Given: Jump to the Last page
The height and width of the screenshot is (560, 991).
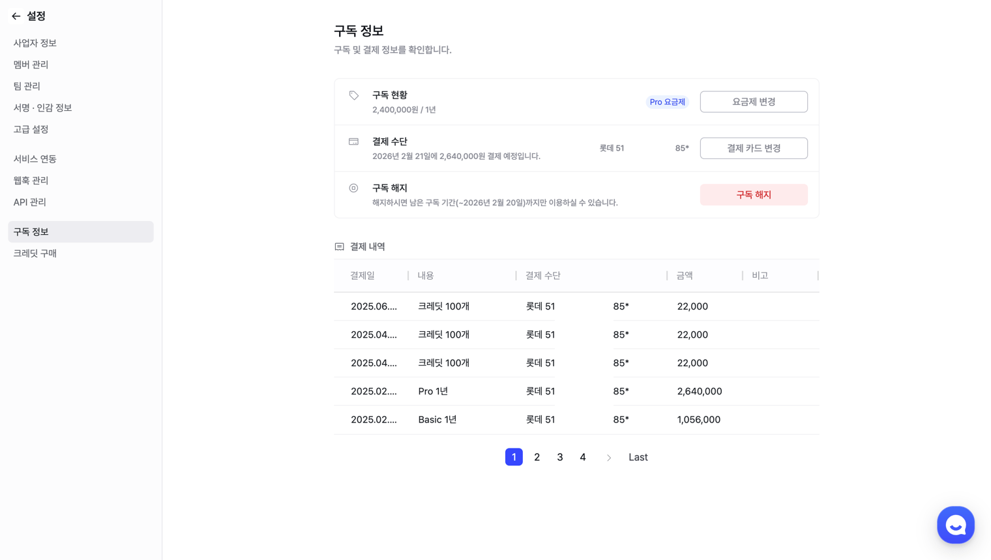Looking at the screenshot, I should pos(638,457).
